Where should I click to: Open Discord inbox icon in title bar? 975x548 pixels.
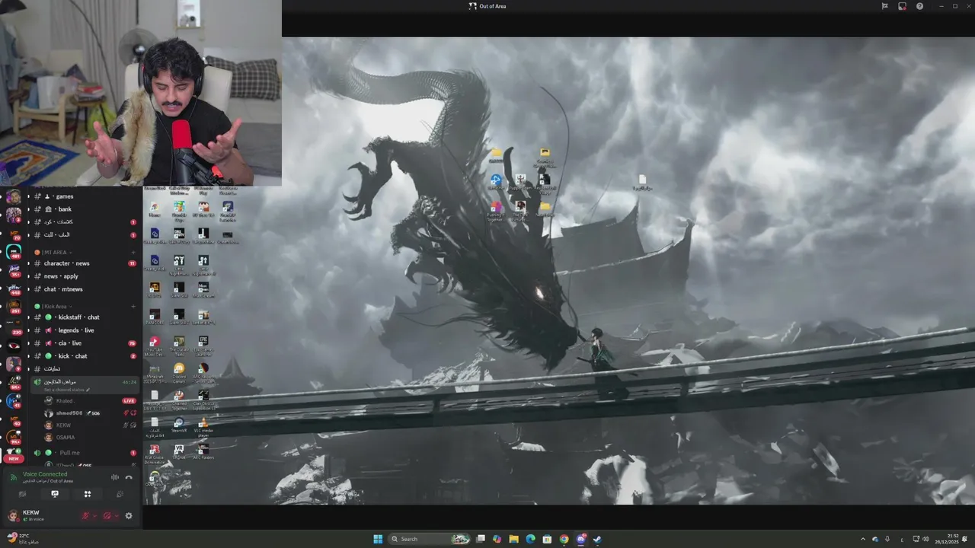point(902,6)
